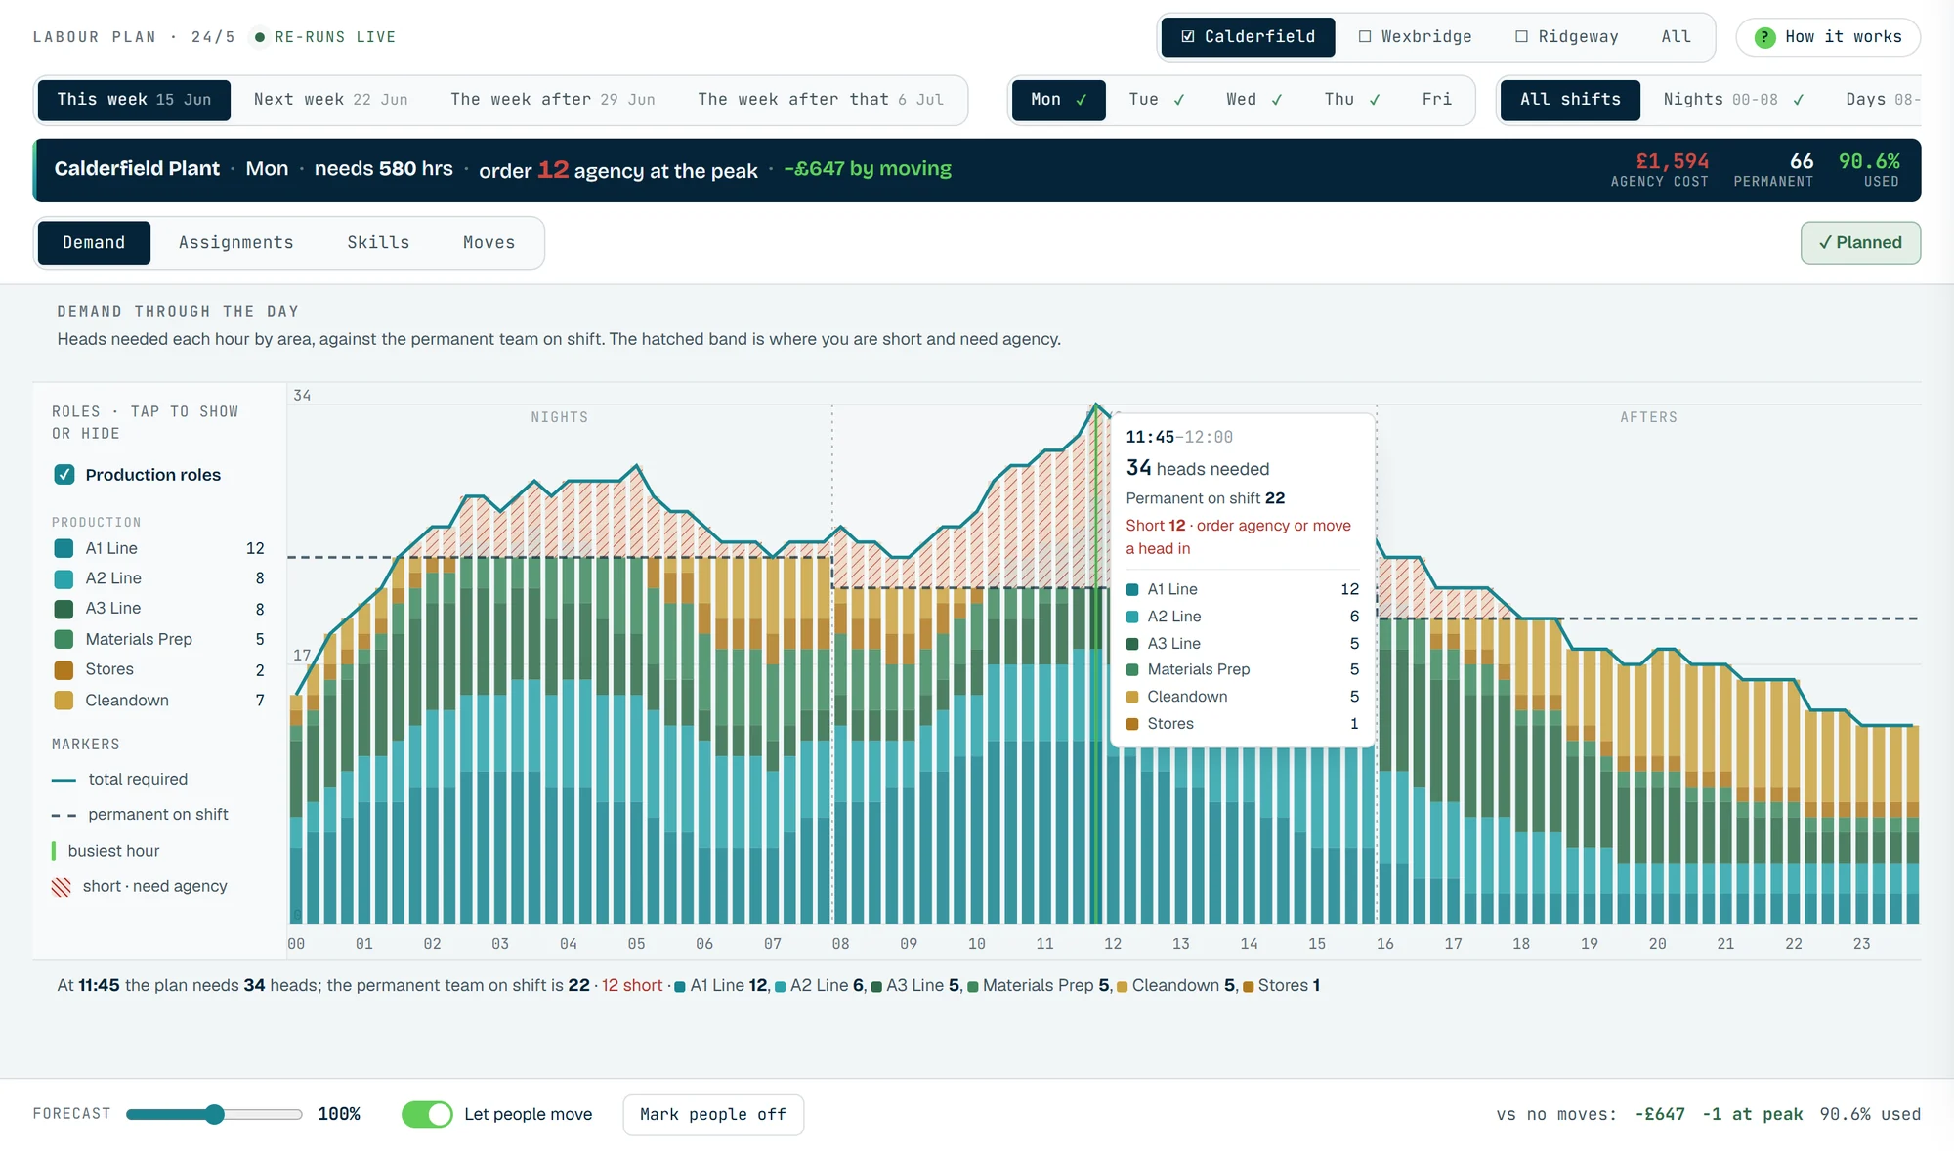Open the Skills tab
This screenshot has height=1151, width=1954.
coord(378,243)
